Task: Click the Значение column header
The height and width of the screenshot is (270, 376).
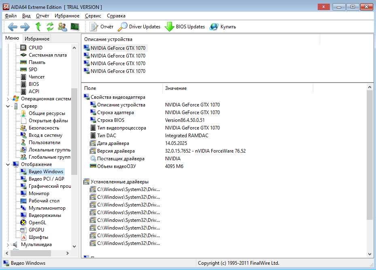Action: click(238, 88)
